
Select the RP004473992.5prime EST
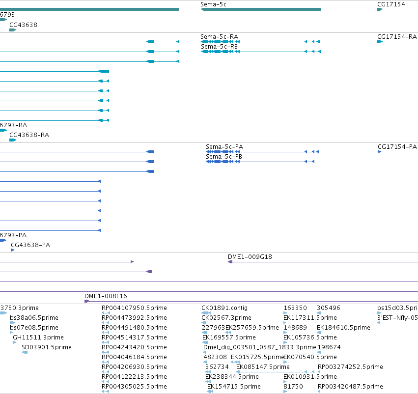pos(134,318)
